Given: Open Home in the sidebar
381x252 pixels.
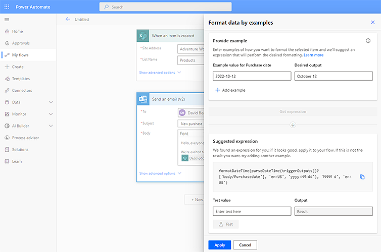Looking at the screenshot, I should pyautogui.click(x=28, y=31).
